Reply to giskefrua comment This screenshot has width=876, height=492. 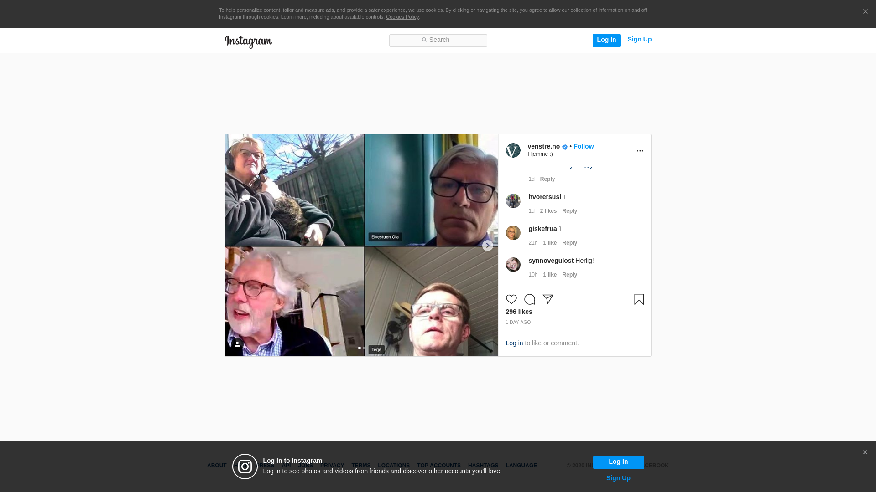pyautogui.click(x=569, y=243)
